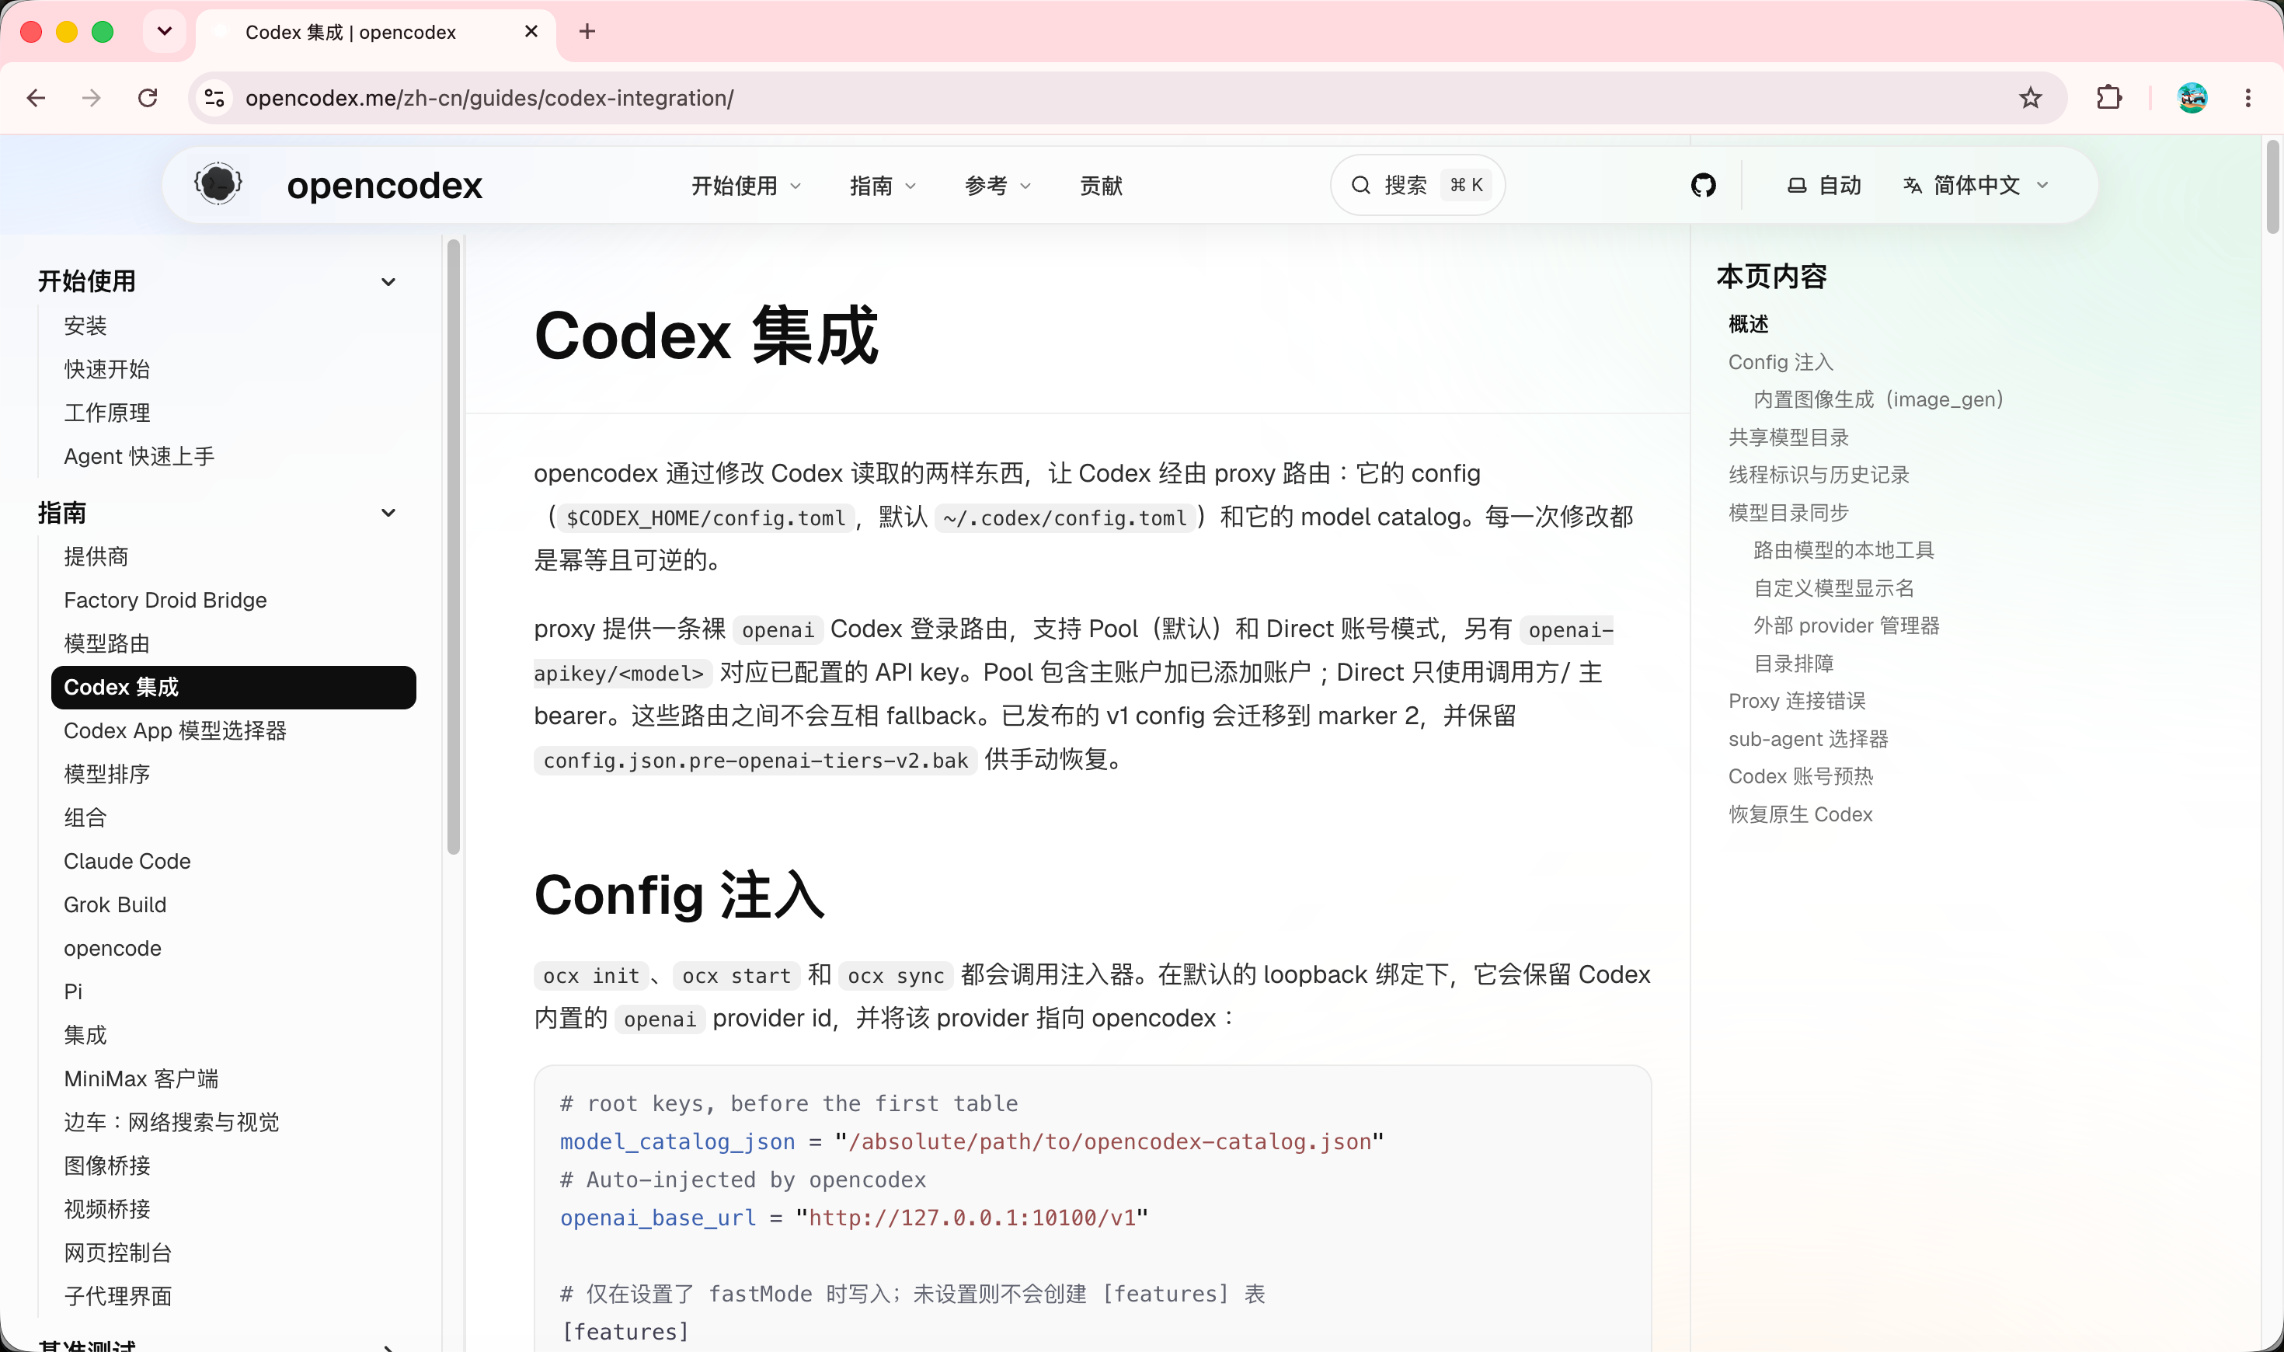The image size is (2284, 1352).
Task: Jump to 概述 in page contents
Action: pyautogui.click(x=1749, y=326)
